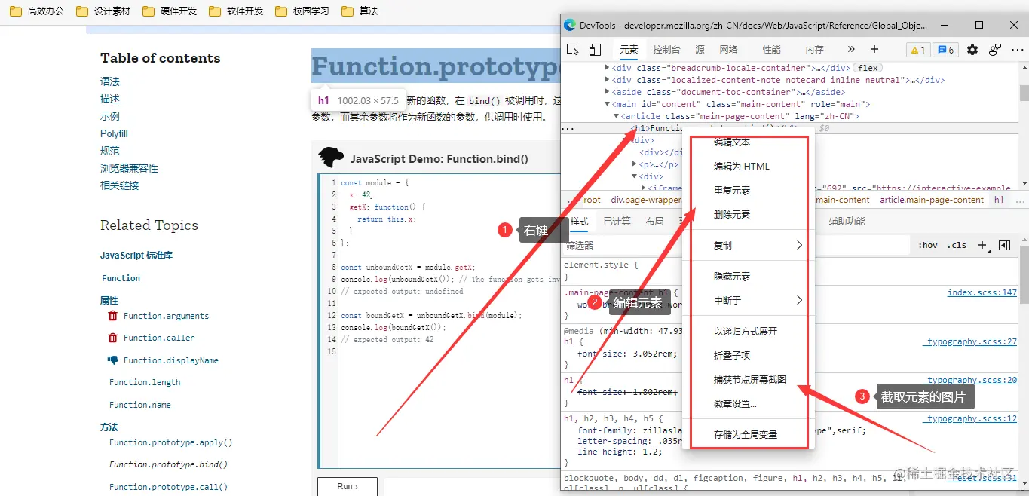Click the thumbs-down icon next to Function.displayName
The height and width of the screenshot is (496, 1029).
pyautogui.click(x=113, y=360)
